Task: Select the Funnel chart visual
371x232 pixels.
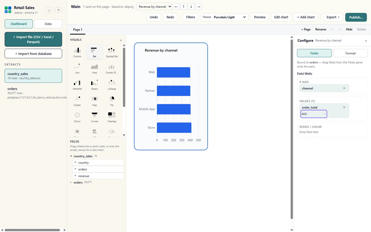Action: click(x=95, y=117)
